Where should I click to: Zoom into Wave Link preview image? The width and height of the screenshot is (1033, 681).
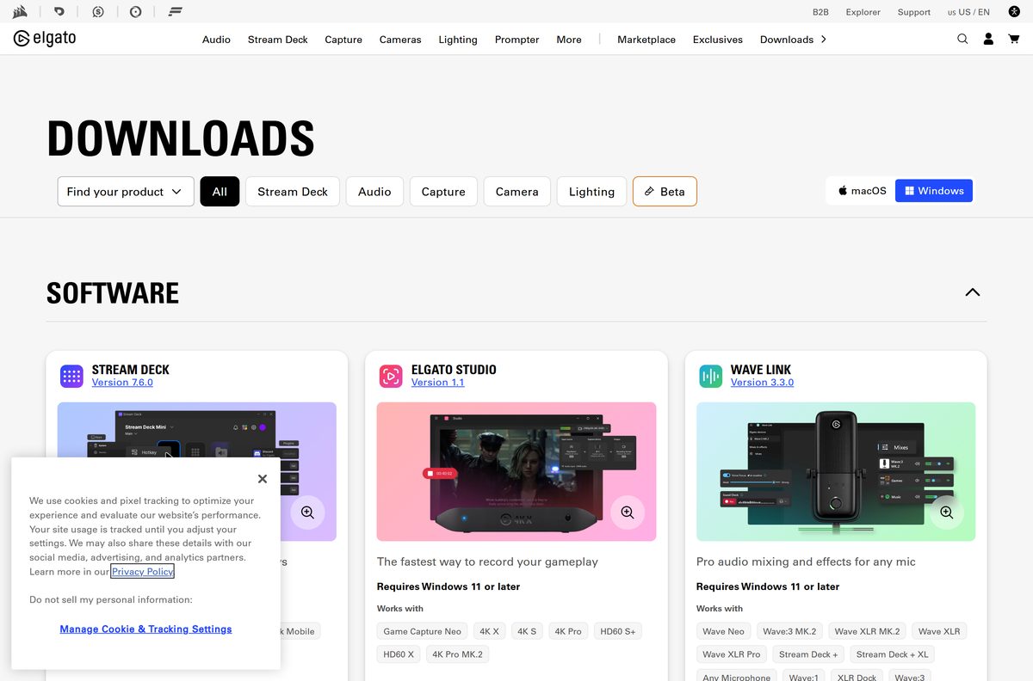point(946,512)
